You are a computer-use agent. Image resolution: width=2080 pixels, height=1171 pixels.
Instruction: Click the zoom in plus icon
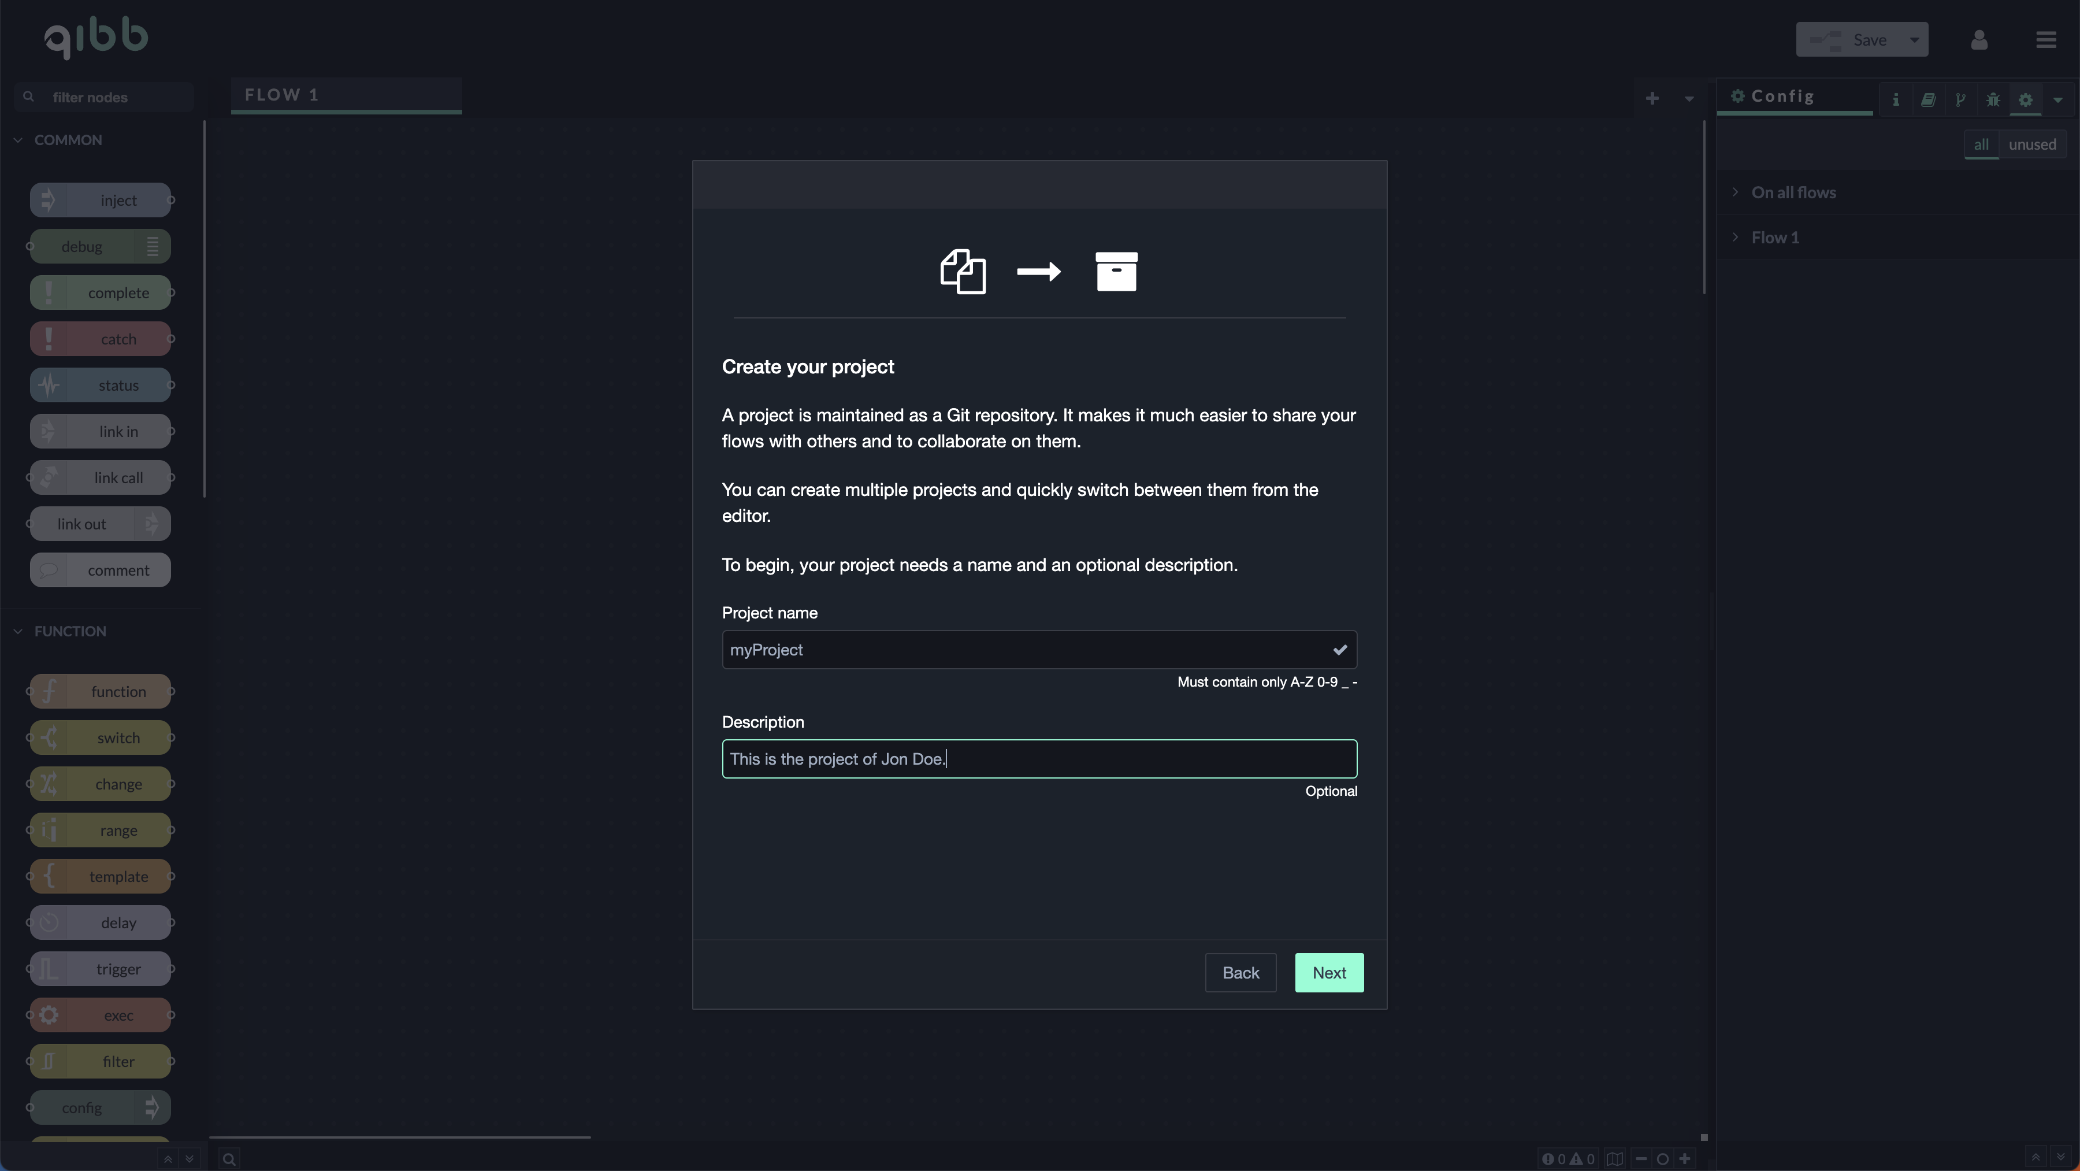pyautogui.click(x=1684, y=1159)
